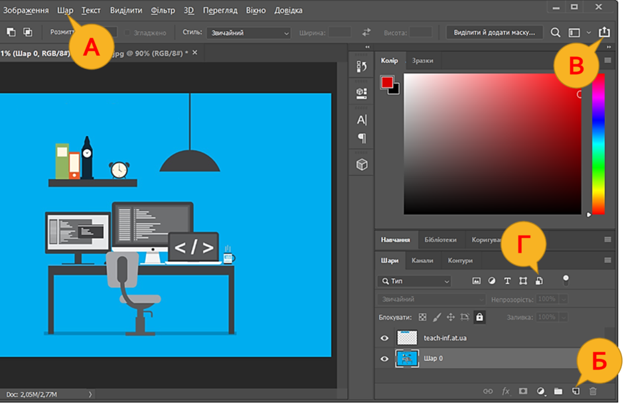Swap width and height values icon
624x406 pixels.
point(366,33)
